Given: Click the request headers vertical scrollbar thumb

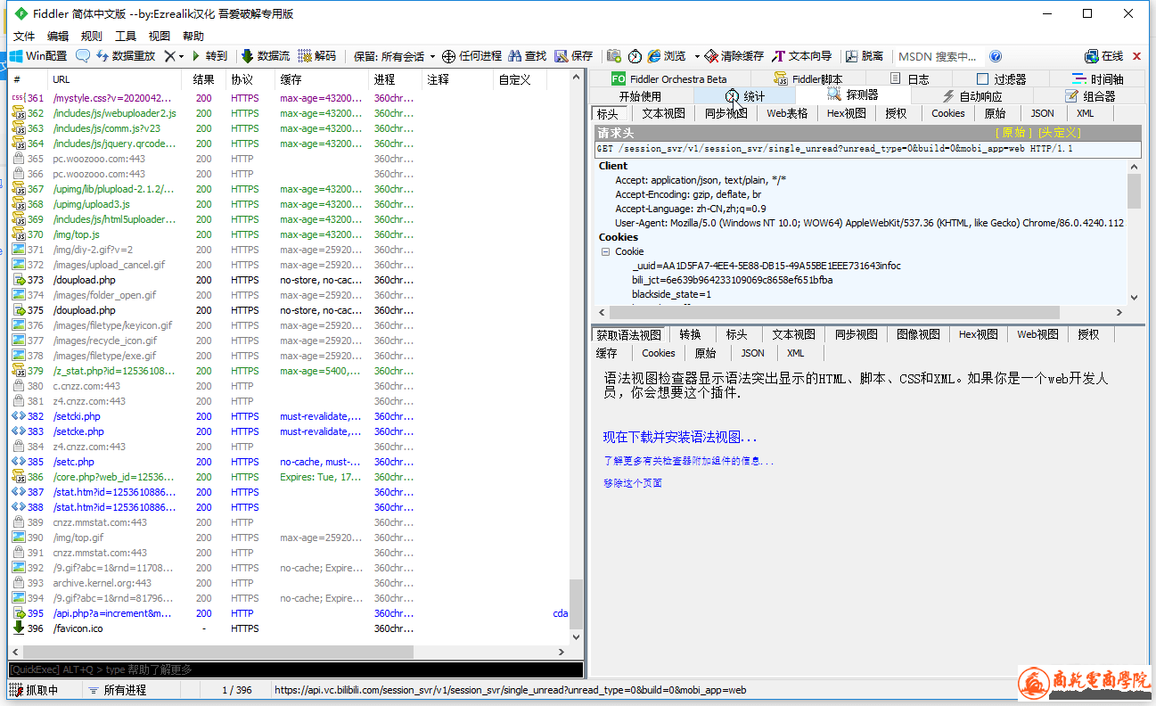Looking at the screenshot, I should [x=1134, y=191].
